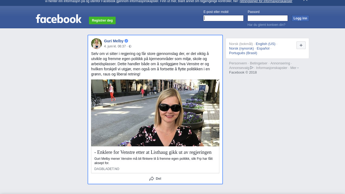Open the Personvern footer link

238,63
